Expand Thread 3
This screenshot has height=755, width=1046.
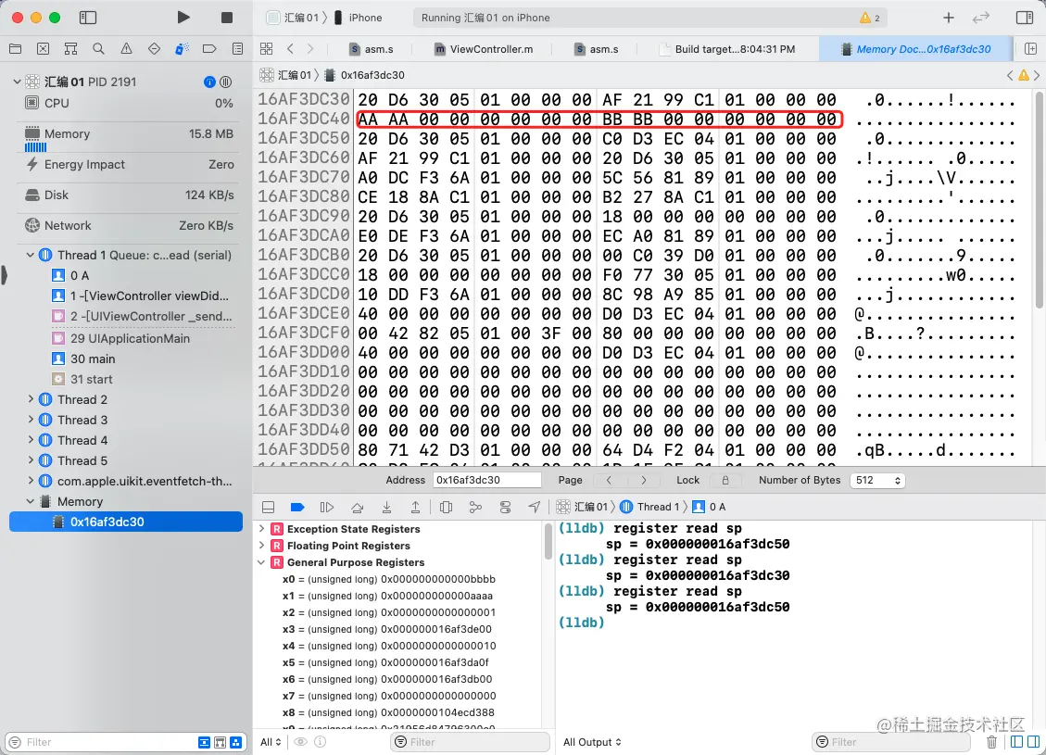[x=30, y=420]
